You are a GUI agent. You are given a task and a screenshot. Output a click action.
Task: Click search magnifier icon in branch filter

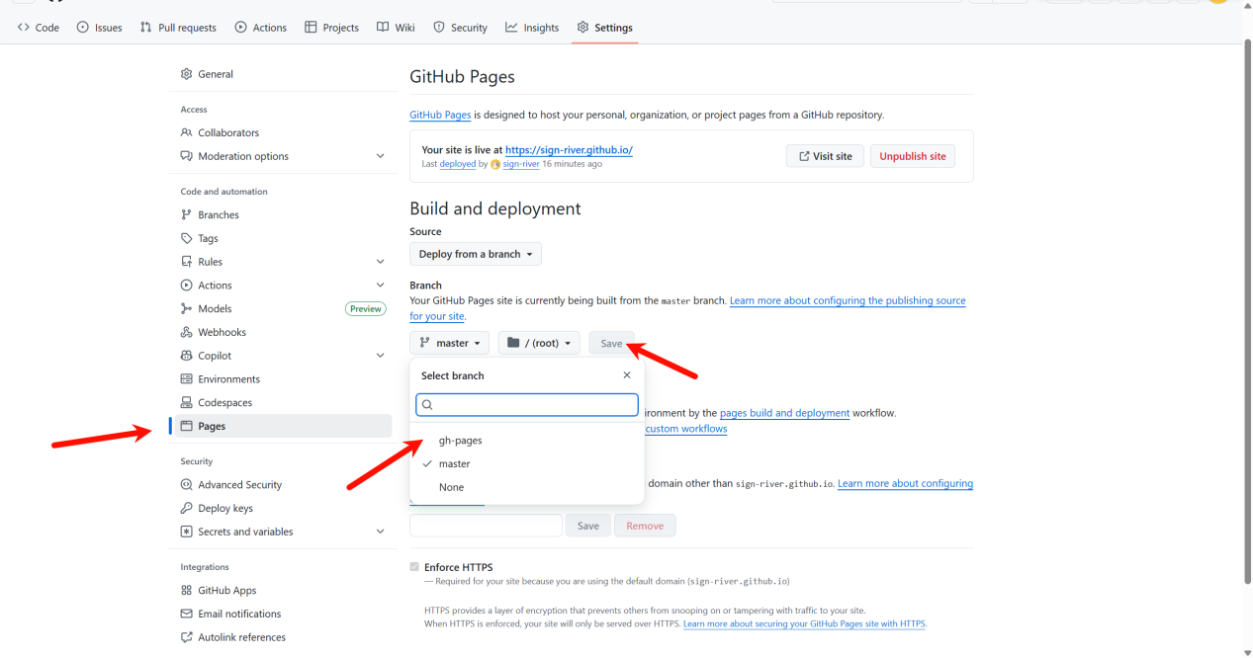tap(427, 405)
